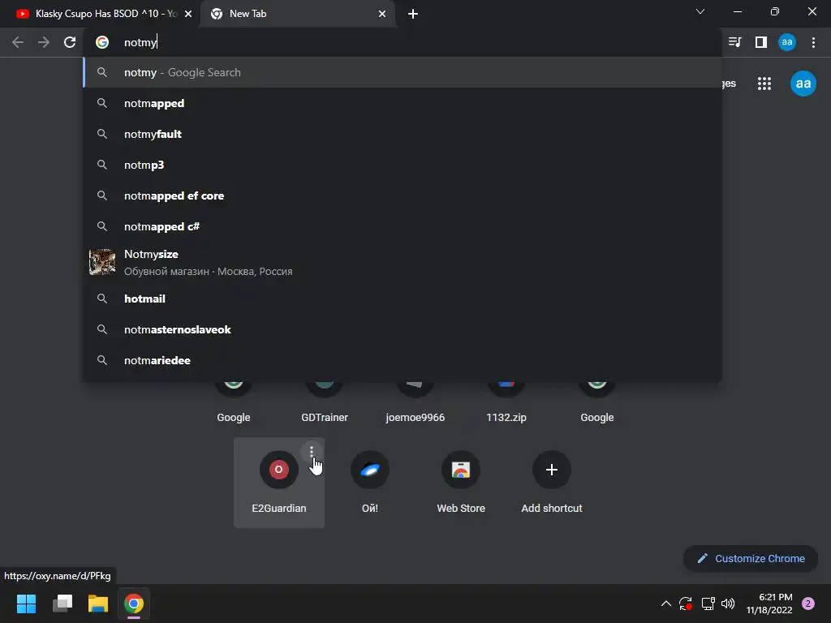Open a new tab with plus button
Image resolution: width=831 pixels, height=623 pixels.
413,14
